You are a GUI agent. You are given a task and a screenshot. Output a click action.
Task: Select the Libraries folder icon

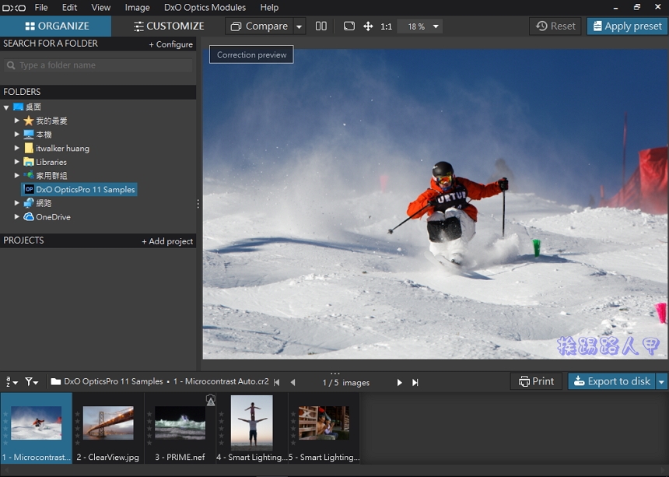coord(29,162)
